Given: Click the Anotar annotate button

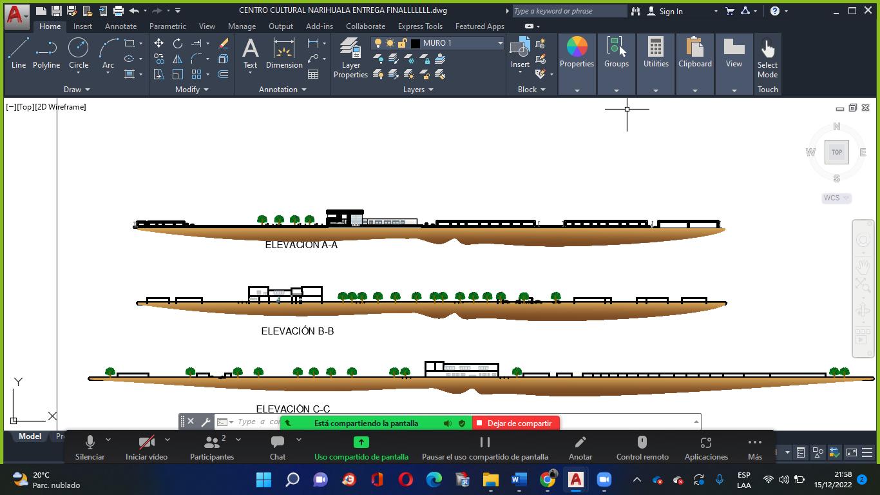Looking at the screenshot, I should tap(580, 448).
